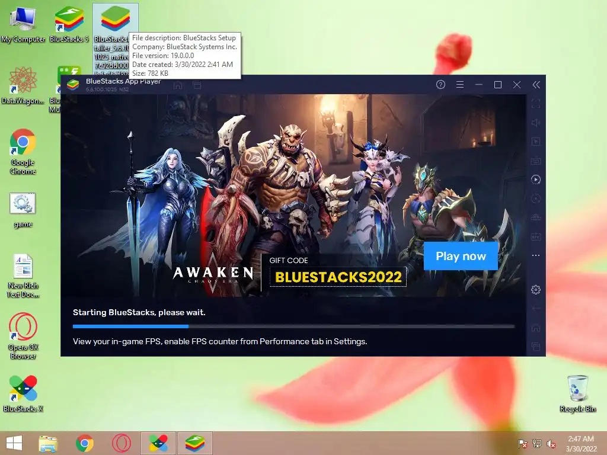
Task: Open the network icon in the system tray
Action: pos(537,444)
